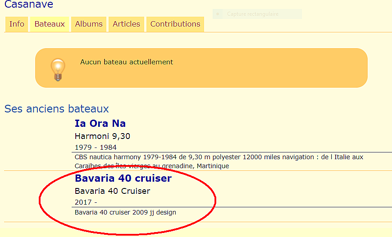
Task: Click the 'Ses anciens bateaux' heading
Action: point(56,109)
